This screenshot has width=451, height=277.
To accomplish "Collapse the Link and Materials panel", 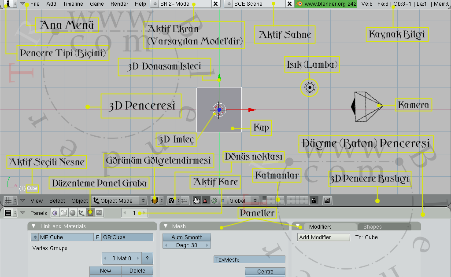I will click(x=33, y=226).
